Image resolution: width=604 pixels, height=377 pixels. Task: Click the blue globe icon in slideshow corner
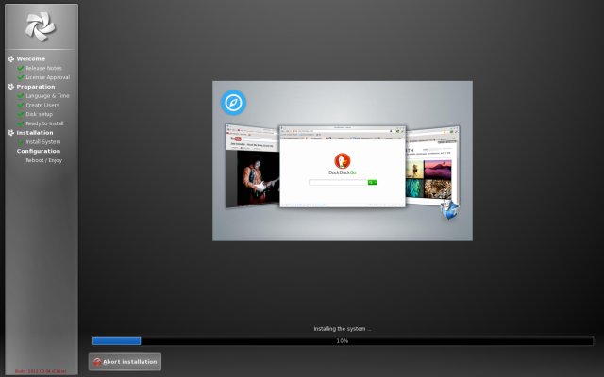point(450,209)
